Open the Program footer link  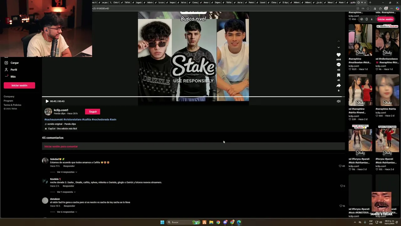click(8, 101)
